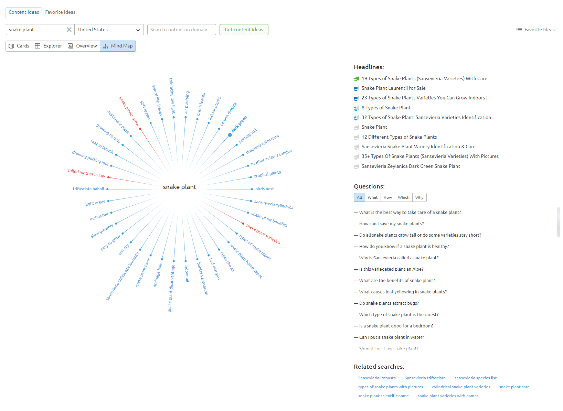The width and height of the screenshot is (563, 411).
Task: Click megaphone icon beside 19 Types headline
Action: 357,79
